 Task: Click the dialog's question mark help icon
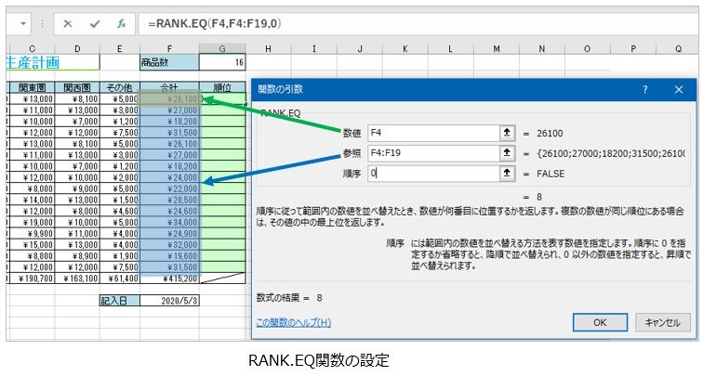pos(645,89)
